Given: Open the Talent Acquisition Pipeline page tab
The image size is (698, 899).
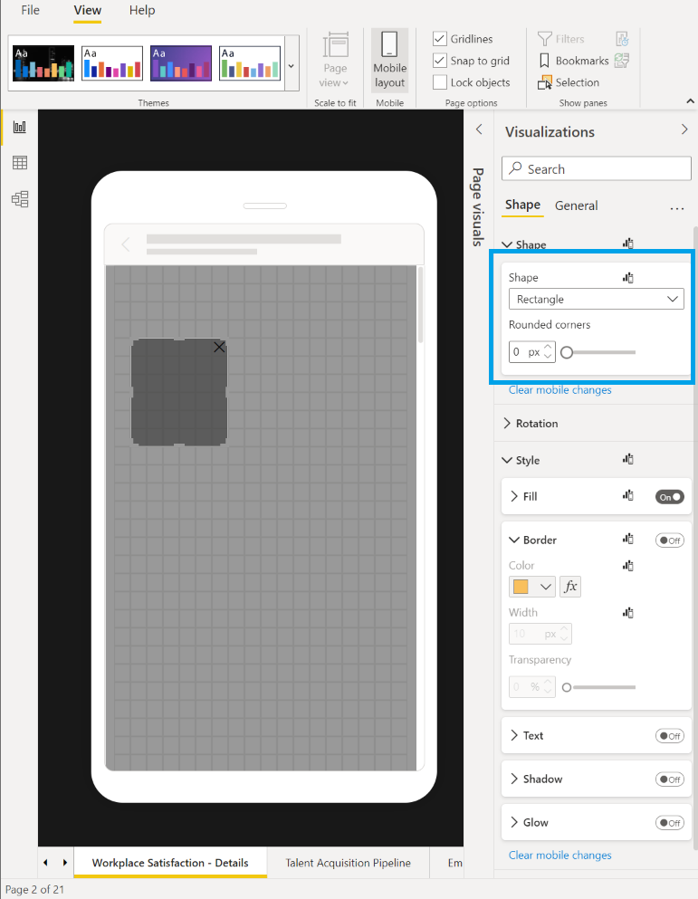Looking at the screenshot, I should point(348,863).
